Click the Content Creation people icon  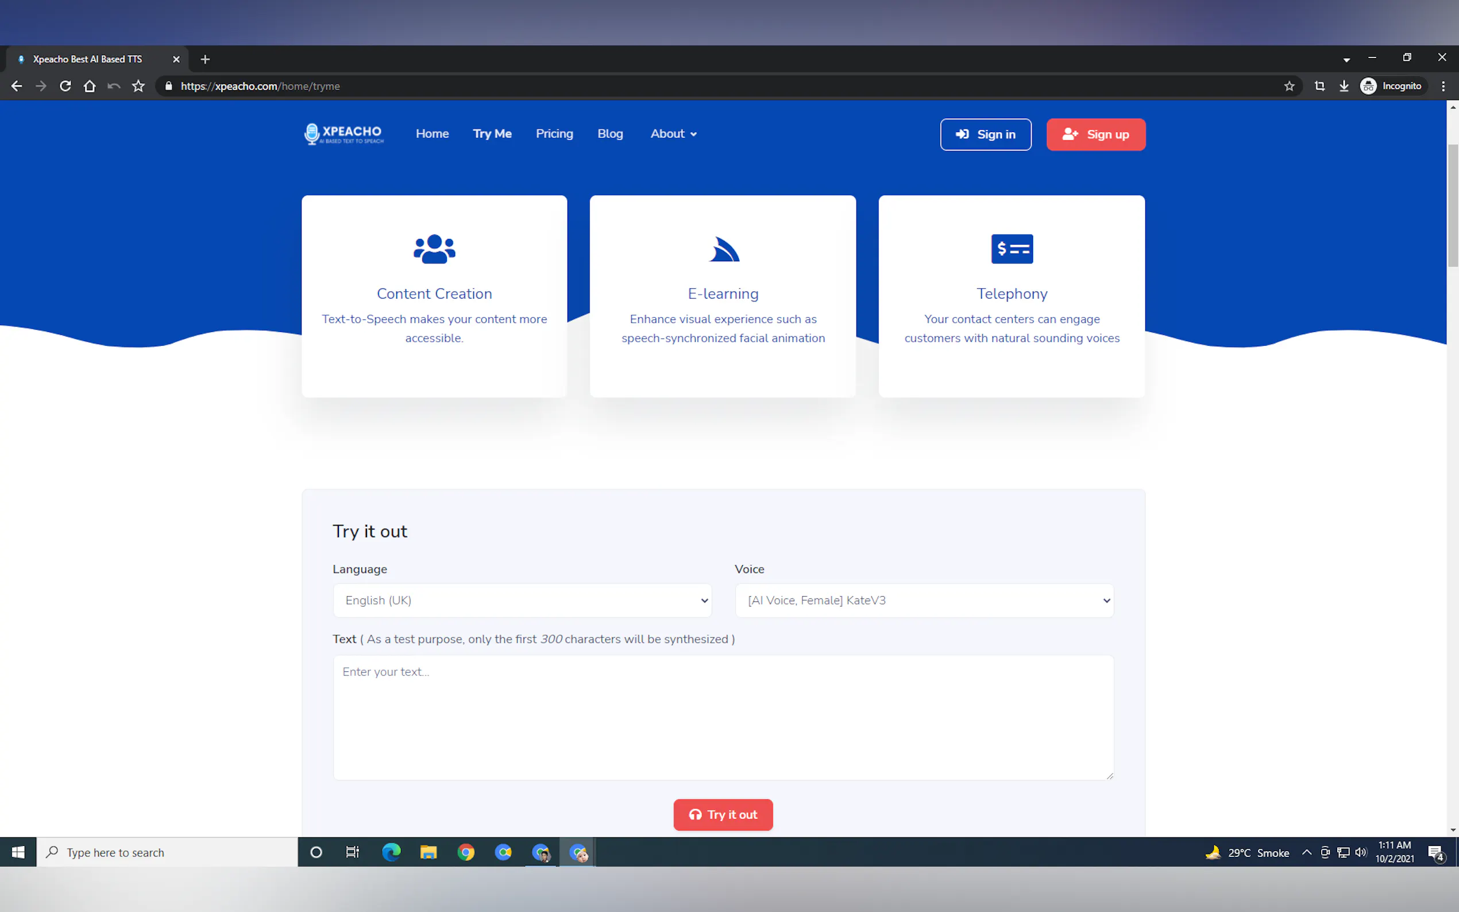[434, 249]
